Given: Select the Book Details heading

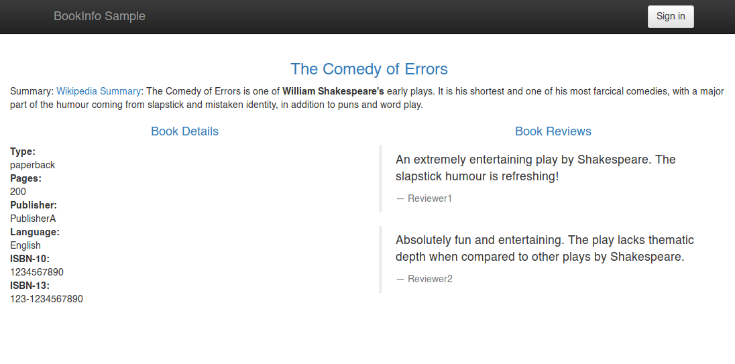Looking at the screenshot, I should coord(184,131).
